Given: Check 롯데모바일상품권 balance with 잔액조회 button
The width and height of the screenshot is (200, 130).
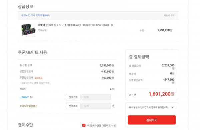Looking at the screenshot, I should (x=73, y=106).
